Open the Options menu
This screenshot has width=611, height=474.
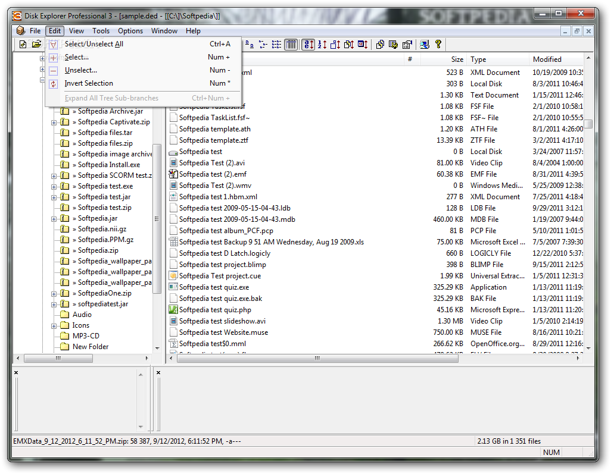point(130,31)
